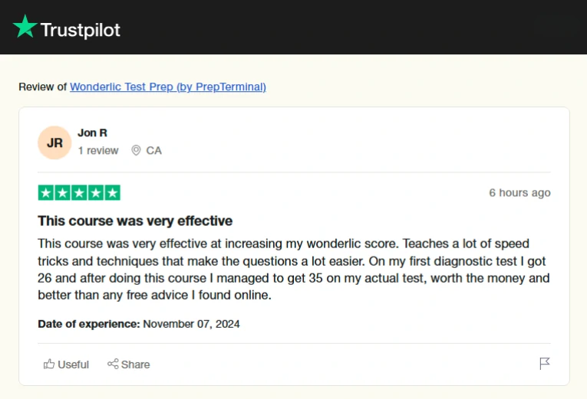Click the "6 hours ago" timestamp

click(x=519, y=193)
